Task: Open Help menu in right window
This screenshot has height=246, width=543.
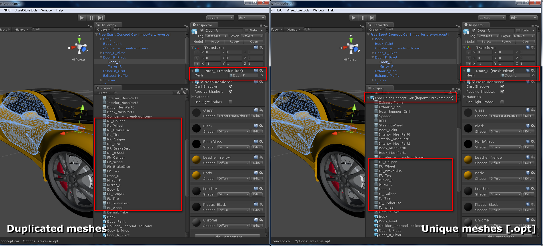Action: [331, 10]
